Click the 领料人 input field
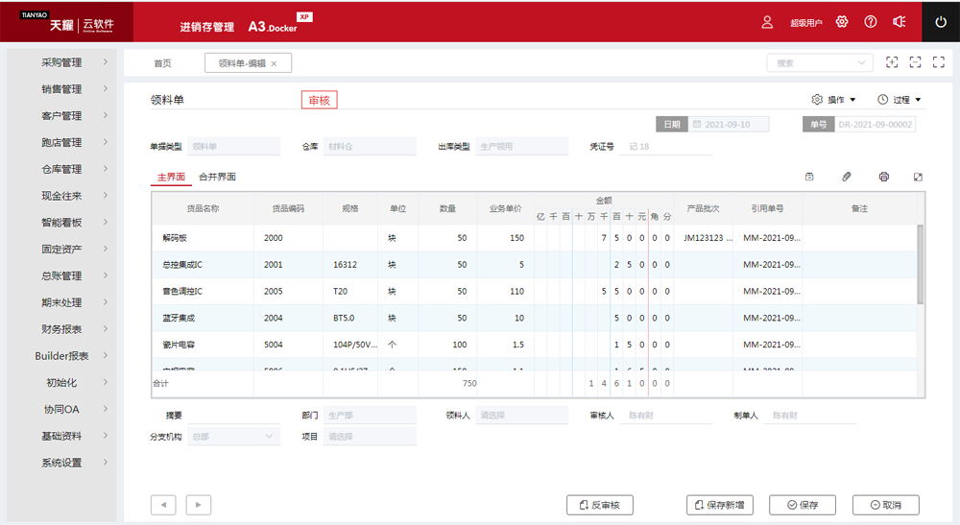This screenshot has height=525, width=960. tap(523, 416)
